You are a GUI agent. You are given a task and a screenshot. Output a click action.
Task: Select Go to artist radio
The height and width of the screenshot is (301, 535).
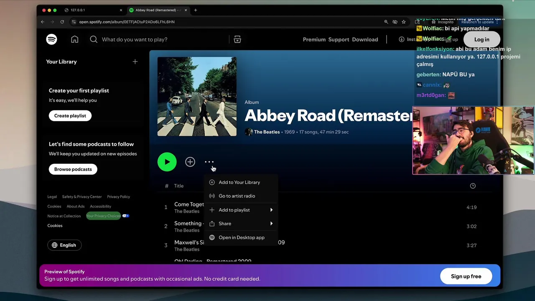click(x=241, y=196)
